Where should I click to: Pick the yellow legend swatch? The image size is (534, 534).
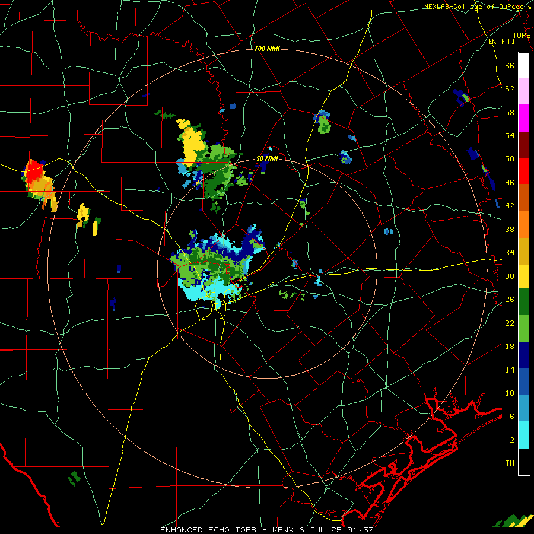524,276
